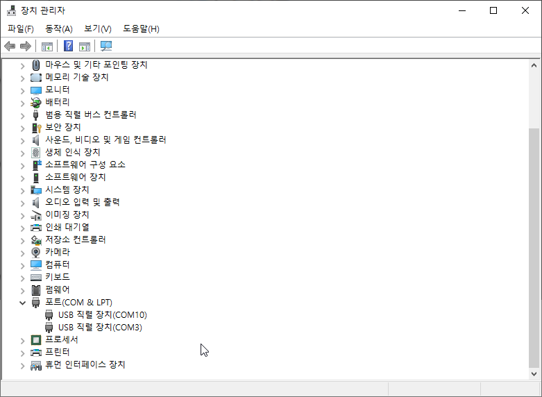Image resolution: width=542 pixels, height=397 pixels.
Task: Click the battery icon beside 배터리
Action: (x=36, y=102)
